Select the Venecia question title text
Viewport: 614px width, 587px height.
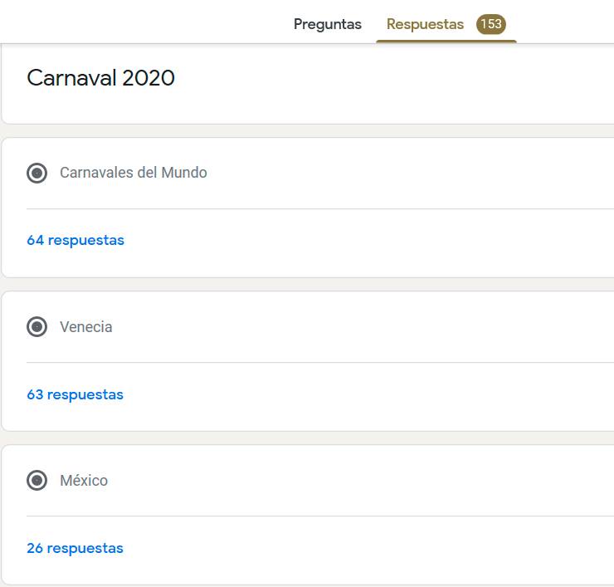point(86,327)
